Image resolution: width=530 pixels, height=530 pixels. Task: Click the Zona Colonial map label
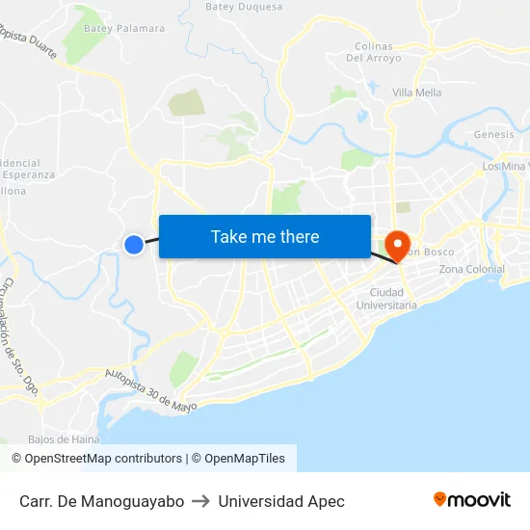(472, 269)
